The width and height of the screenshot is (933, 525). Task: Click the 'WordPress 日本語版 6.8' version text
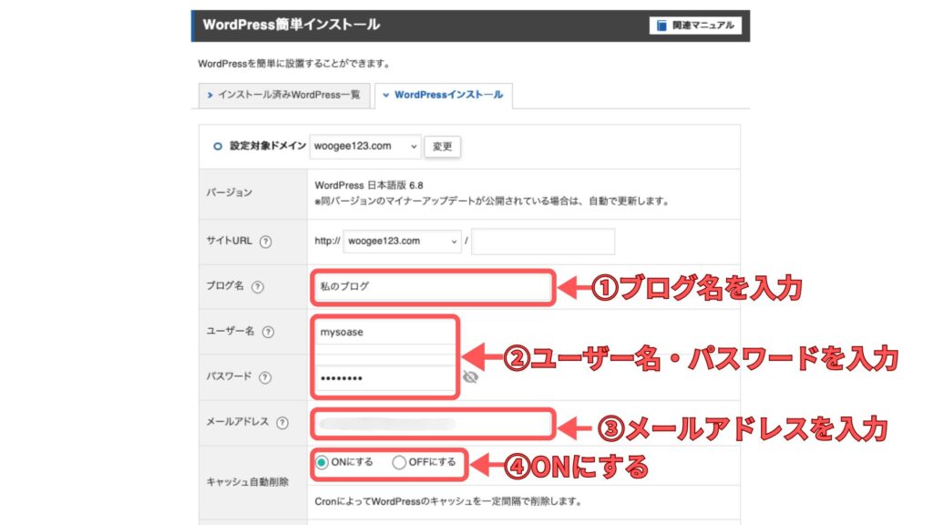point(369,186)
